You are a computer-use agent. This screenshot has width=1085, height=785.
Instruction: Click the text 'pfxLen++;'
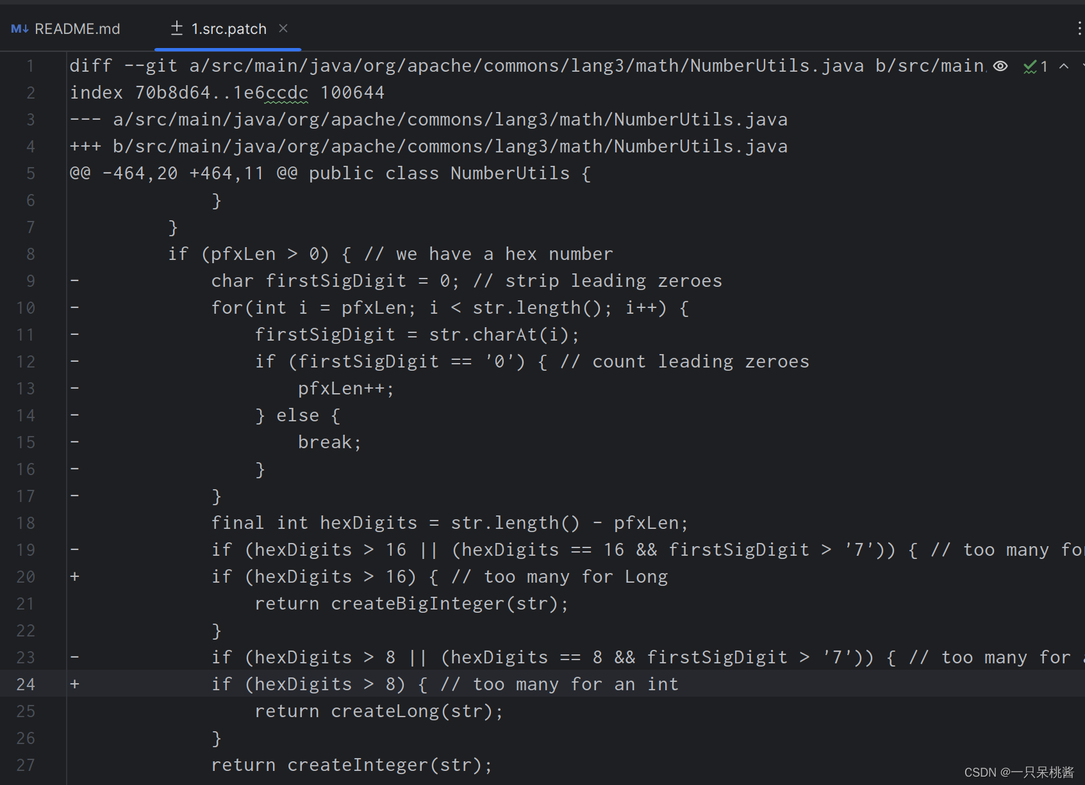(x=346, y=389)
